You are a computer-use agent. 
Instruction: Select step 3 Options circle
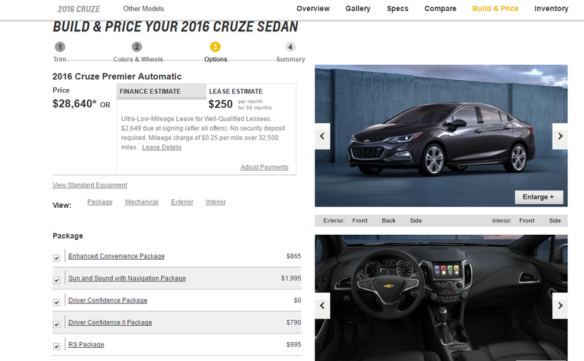coord(215,47)
